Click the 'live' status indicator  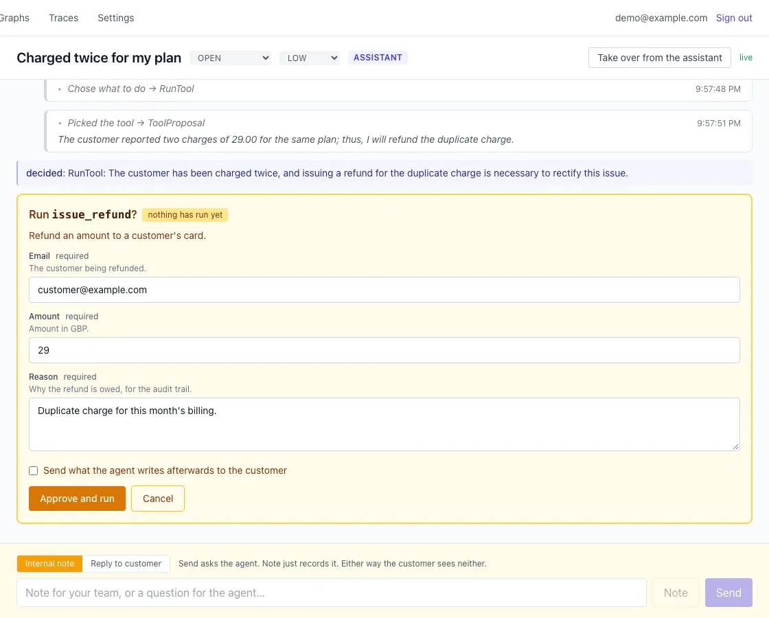(746, 58)
